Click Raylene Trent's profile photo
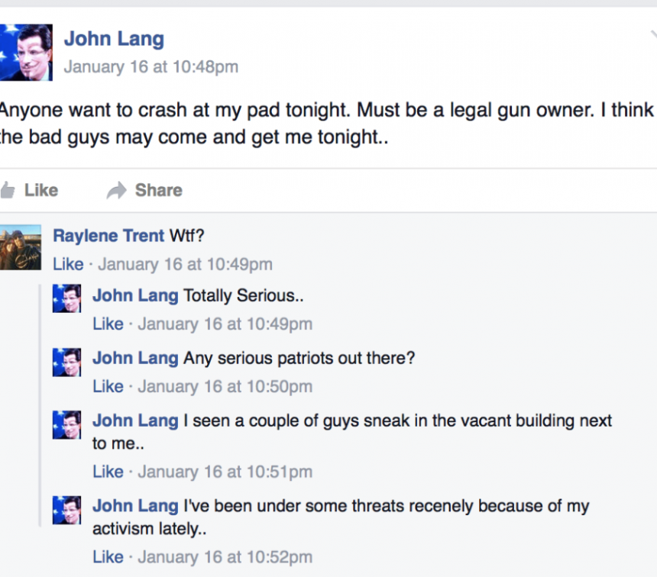Screen dimensions: 657x577 (21, 247)
